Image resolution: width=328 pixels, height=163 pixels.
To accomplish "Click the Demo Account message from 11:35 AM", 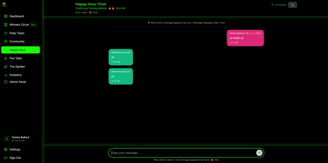I will point(121,76).
